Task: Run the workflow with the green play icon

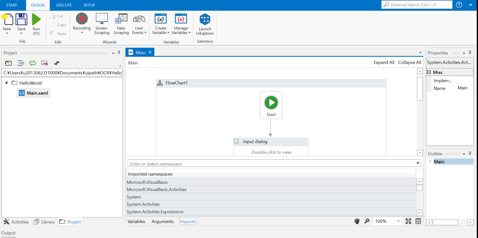Action: [x=36, y=19]
